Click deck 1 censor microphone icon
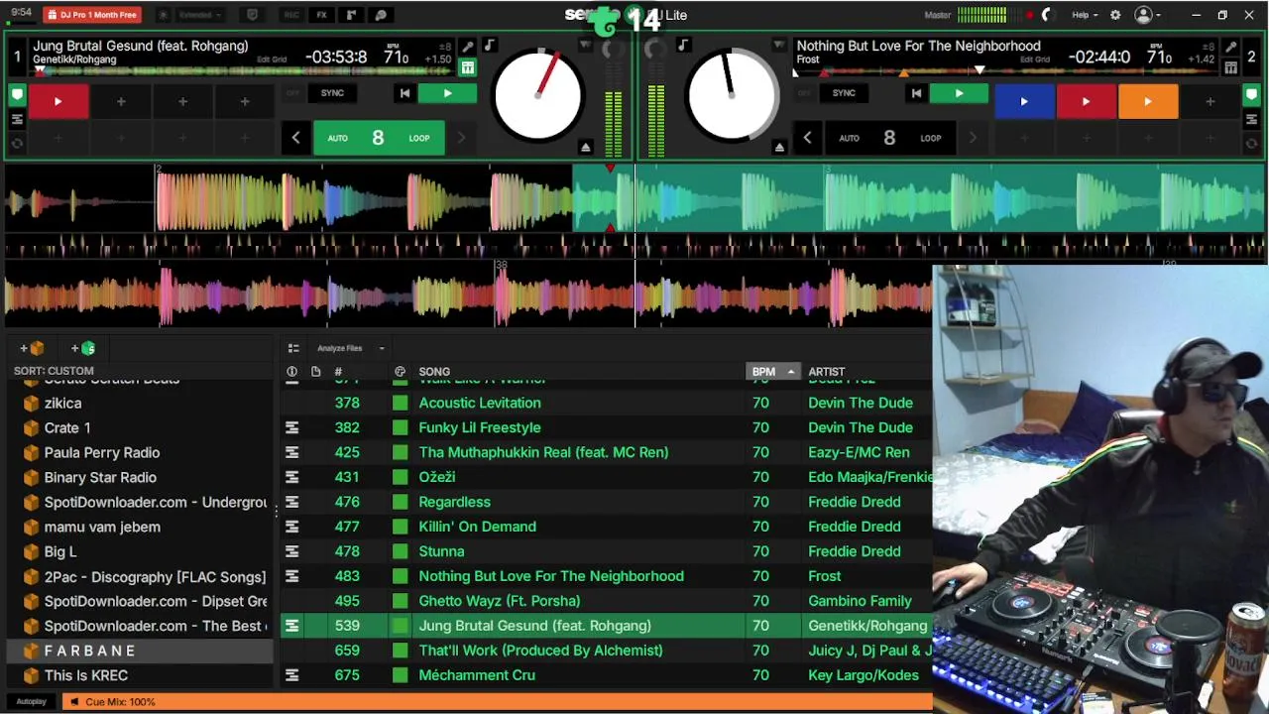The width and height of the screenshot is (1269, 714). click(x=468, y=47)
